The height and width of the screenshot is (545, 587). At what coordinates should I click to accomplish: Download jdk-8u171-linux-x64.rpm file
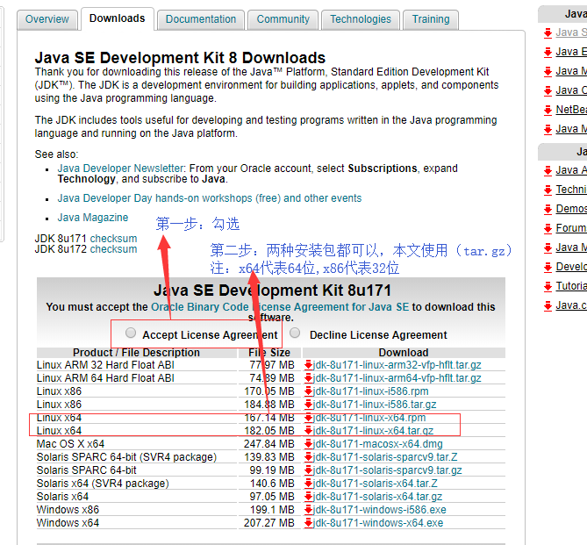[x=369, y=418]
